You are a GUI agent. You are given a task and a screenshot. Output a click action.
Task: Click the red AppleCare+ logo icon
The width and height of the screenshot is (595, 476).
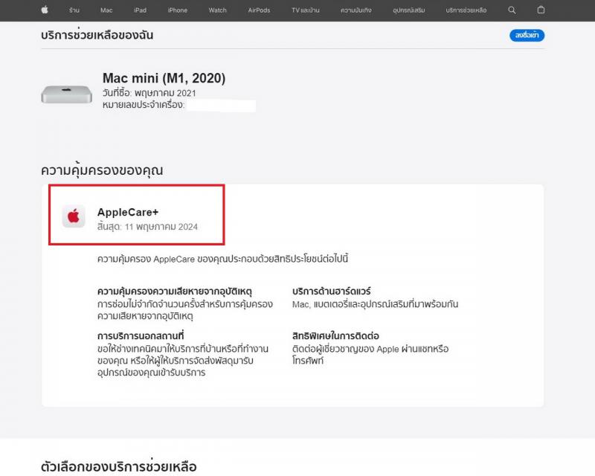(74, 216)
